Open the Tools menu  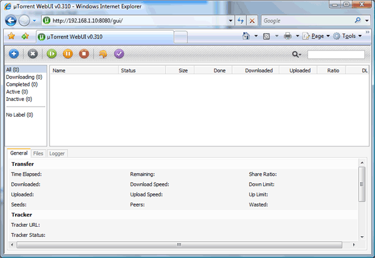[x=347, y=36]
